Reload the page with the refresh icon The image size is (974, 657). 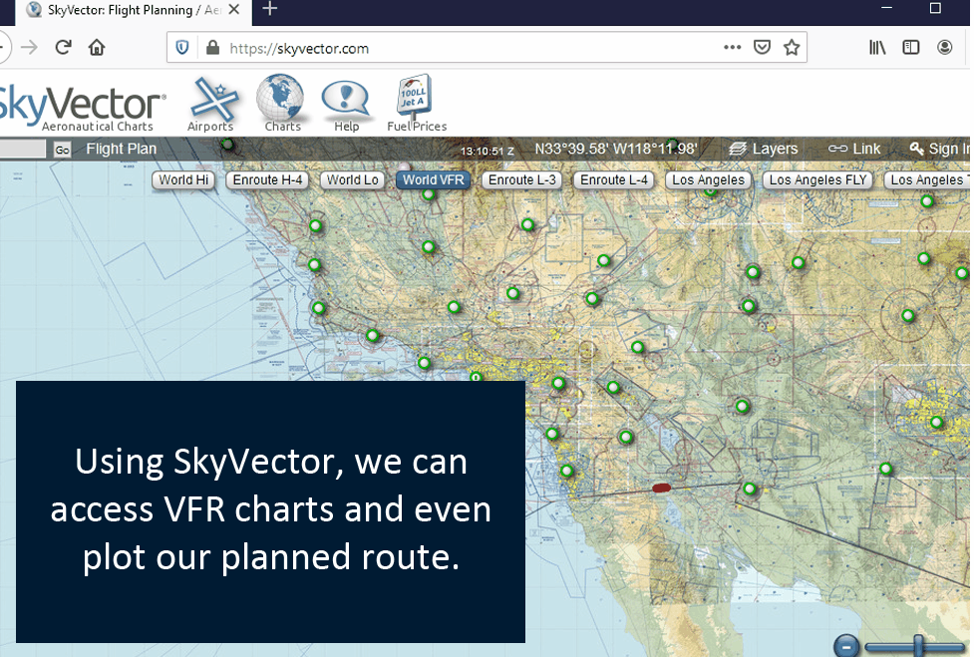(64, 47)
